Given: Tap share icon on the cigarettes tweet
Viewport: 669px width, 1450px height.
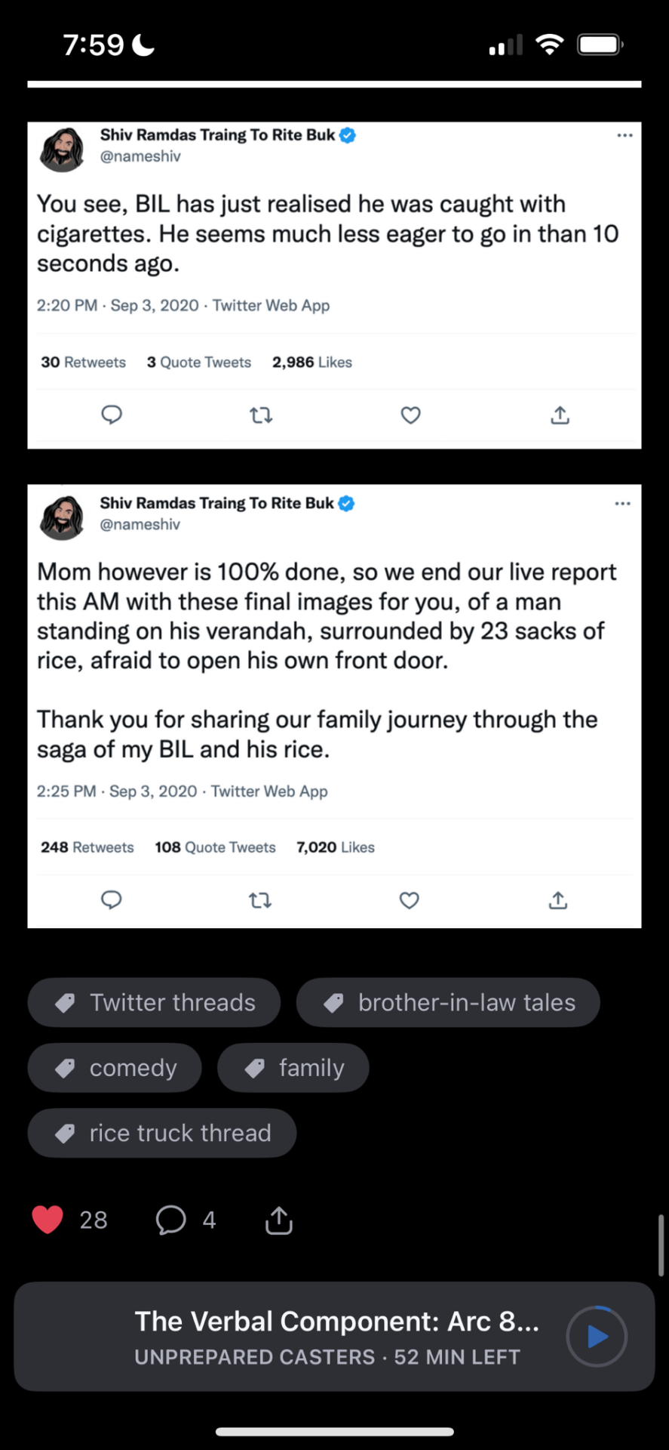Looking at the screenshot, I should (560, 415).
